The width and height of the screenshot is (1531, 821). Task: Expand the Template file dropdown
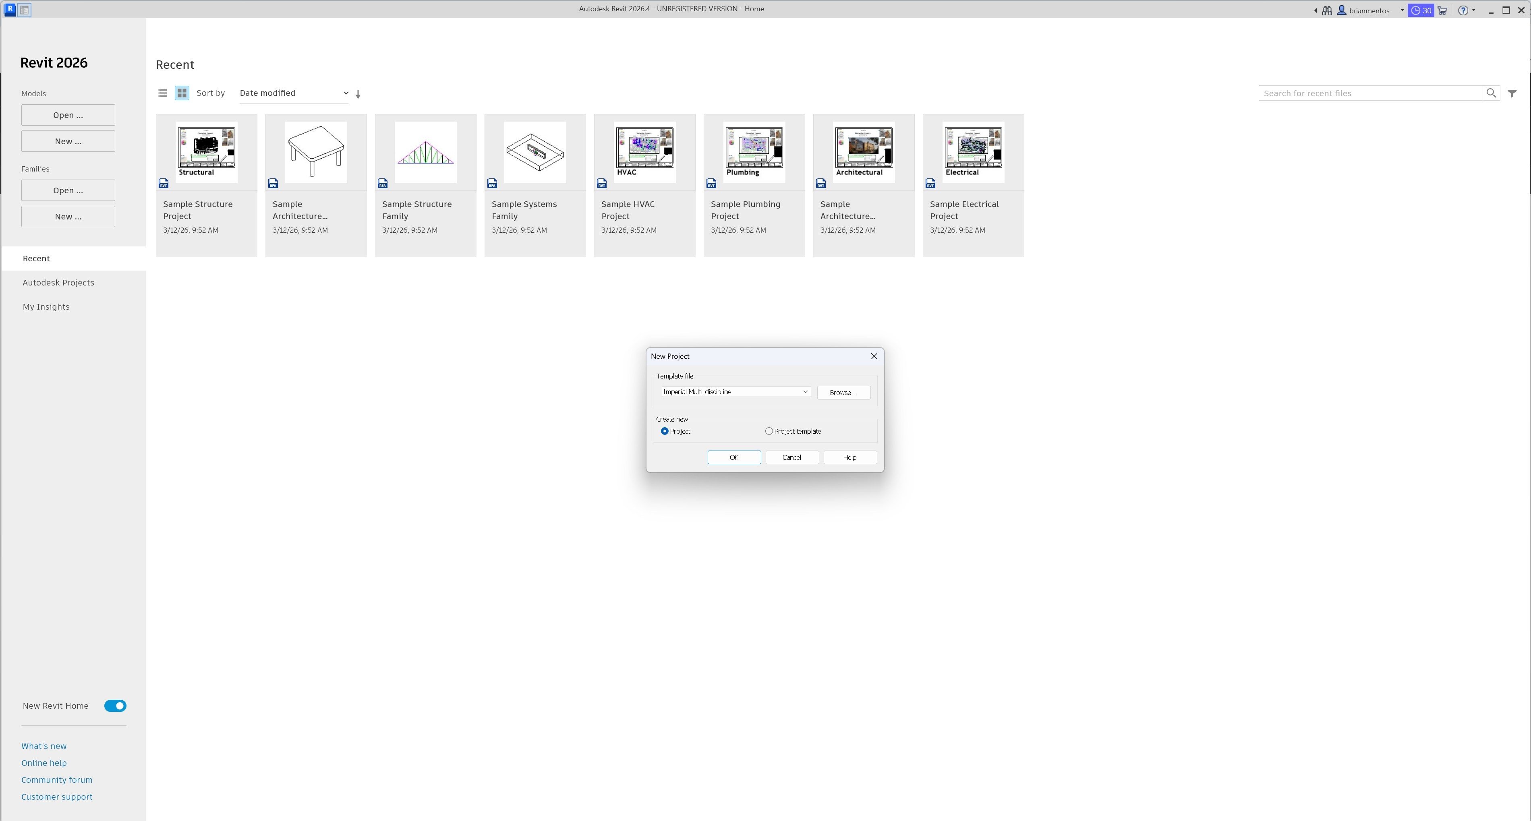click(805, 392)
